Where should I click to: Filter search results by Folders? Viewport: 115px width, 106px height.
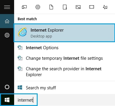coord(65,7)
